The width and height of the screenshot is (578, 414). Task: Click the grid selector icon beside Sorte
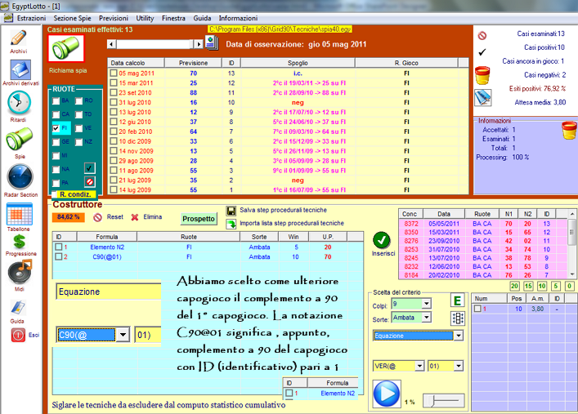click(458, 318)
